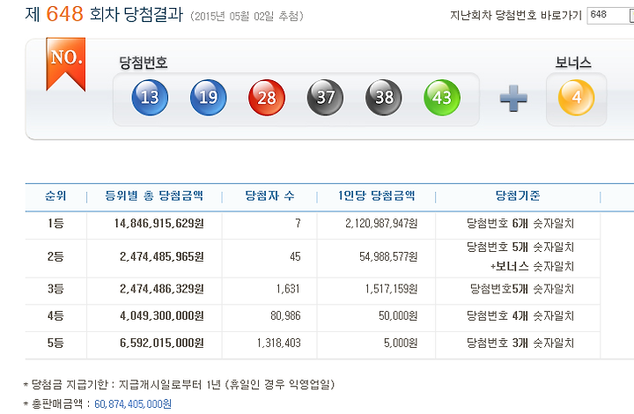Click the per-person prize 50,000원

(x=398, y=315)
